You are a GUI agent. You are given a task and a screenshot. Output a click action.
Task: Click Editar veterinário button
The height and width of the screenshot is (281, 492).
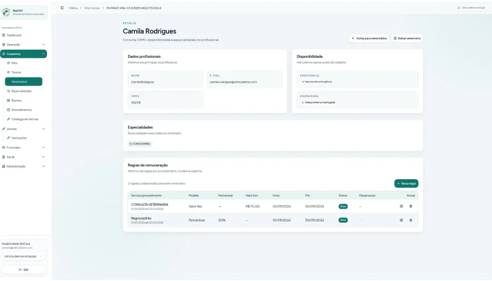coord(407,38)
